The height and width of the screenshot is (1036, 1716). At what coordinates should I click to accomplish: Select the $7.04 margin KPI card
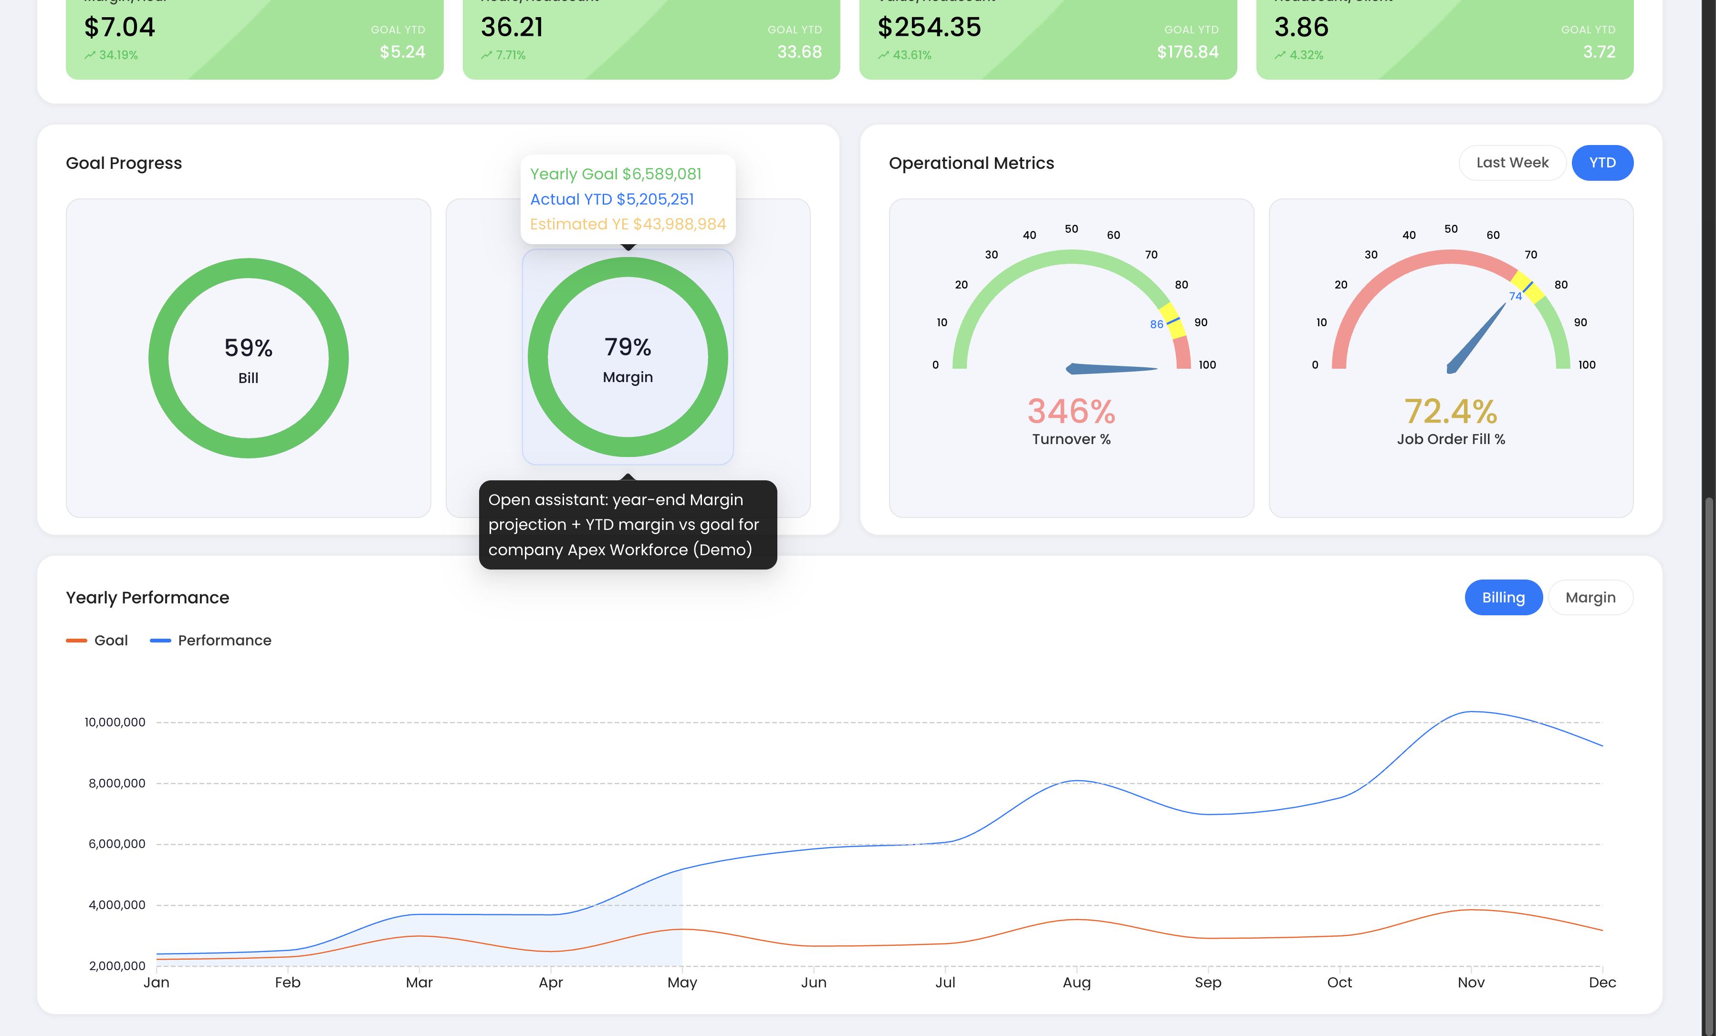(x=254, y=39)
